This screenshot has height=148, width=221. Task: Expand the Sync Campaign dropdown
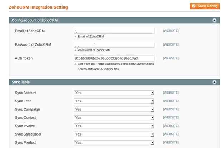(114, 109)
